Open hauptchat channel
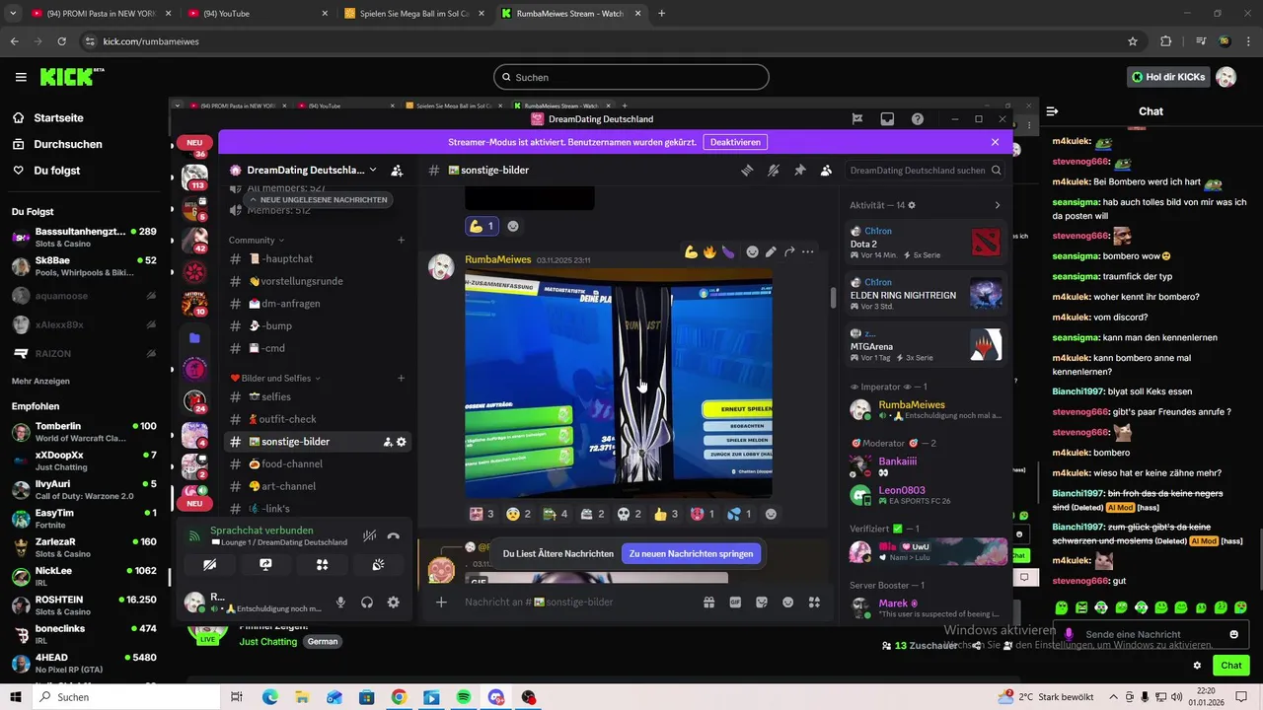Screen dimensions: 1263x710 pyautogui.click(x=318, y=258)
